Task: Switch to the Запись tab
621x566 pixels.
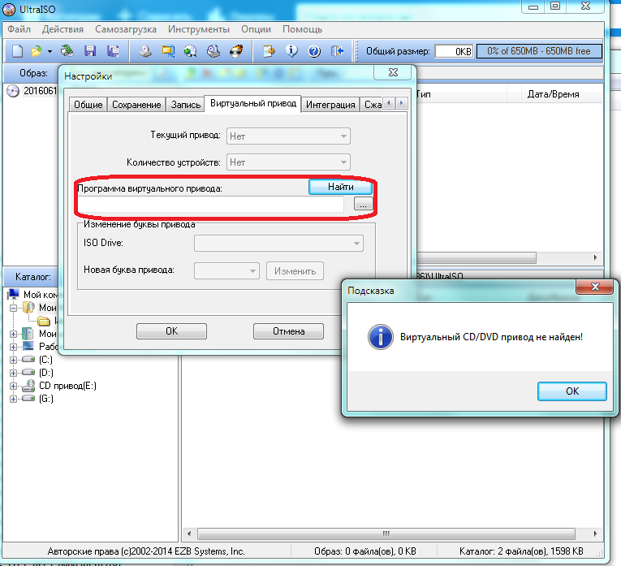Action: pyautogui.click(x=185, y=105)
